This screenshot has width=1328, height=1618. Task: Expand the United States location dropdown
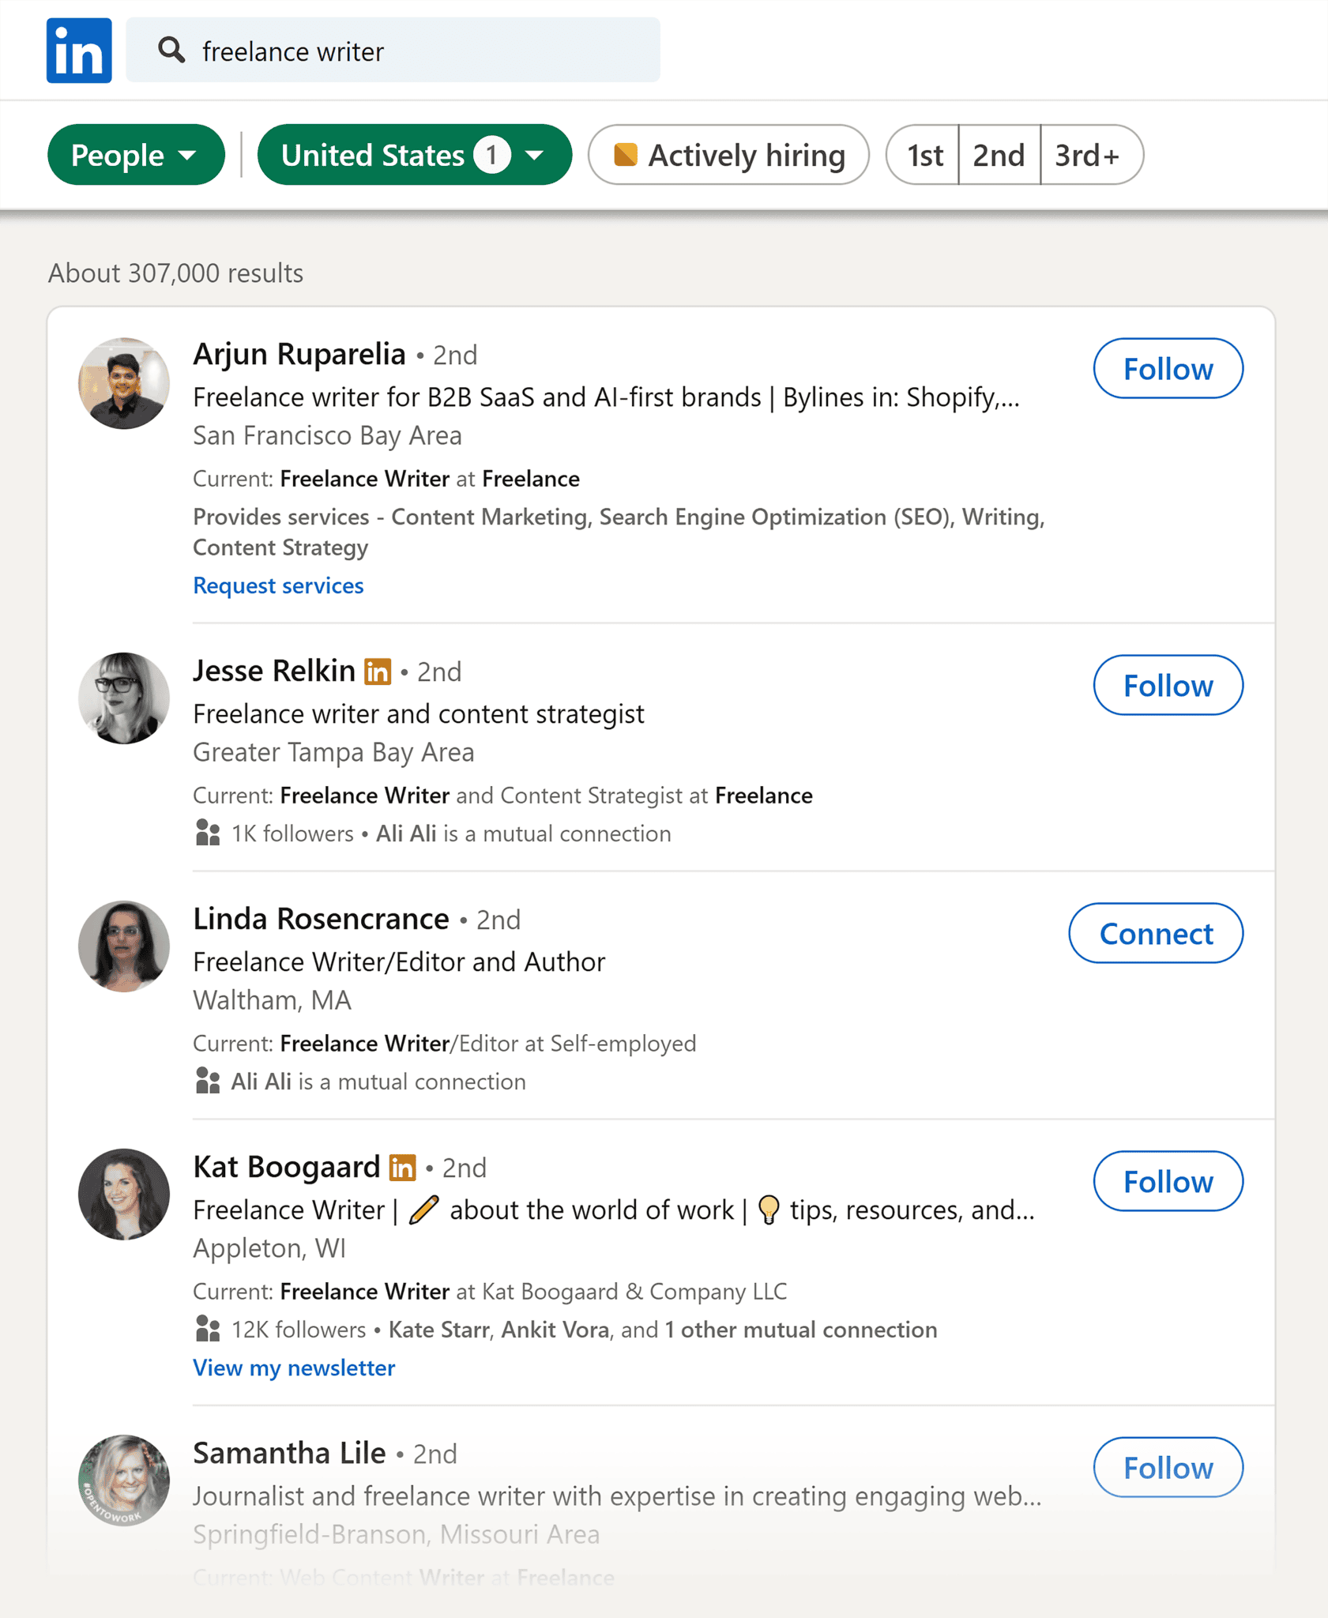(x=415, y=155)
